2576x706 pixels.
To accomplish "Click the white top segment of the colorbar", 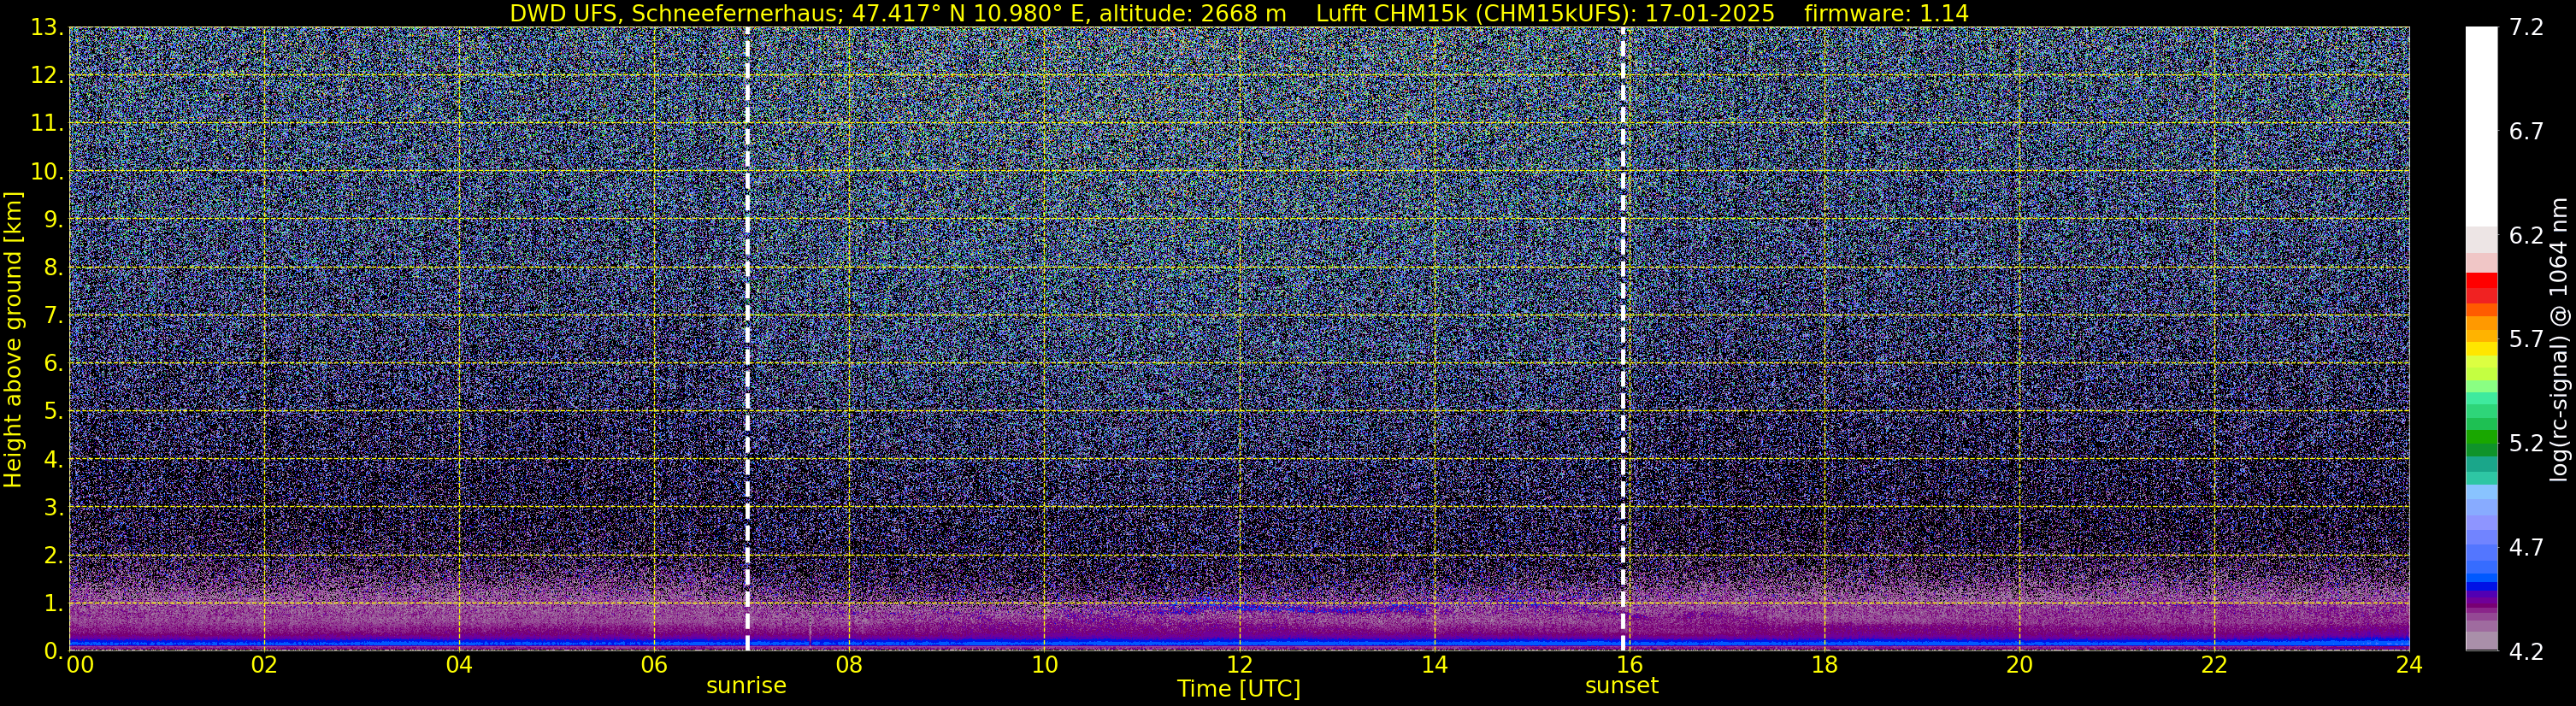I will (x=2481, y=127).
